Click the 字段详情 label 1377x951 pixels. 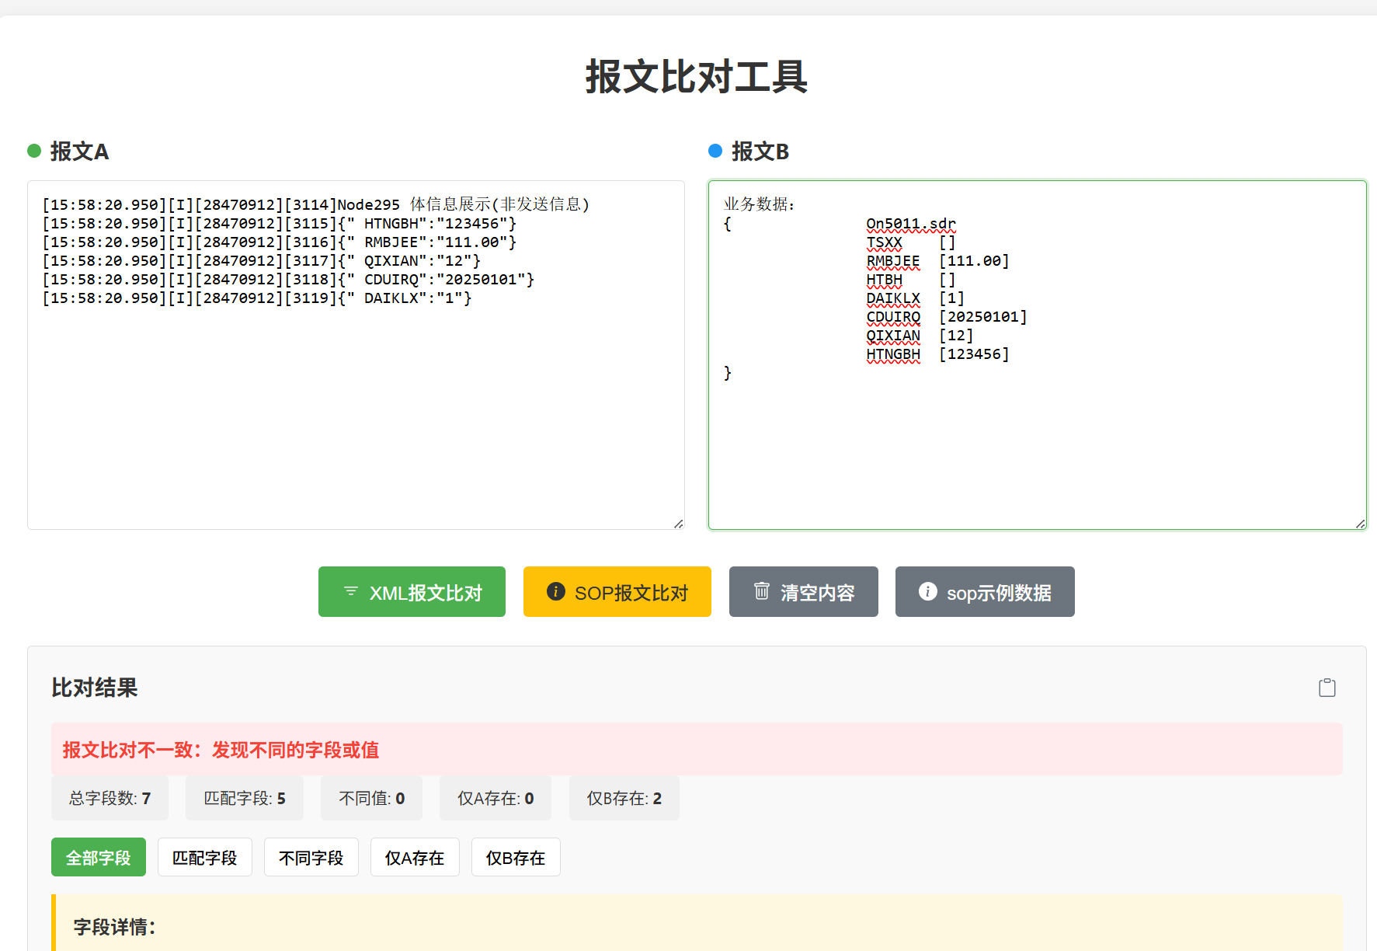(x=115, y=927)
